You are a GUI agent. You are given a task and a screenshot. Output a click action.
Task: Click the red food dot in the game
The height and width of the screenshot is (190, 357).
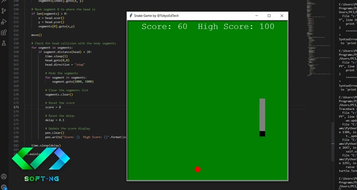(x=198, y=169)
